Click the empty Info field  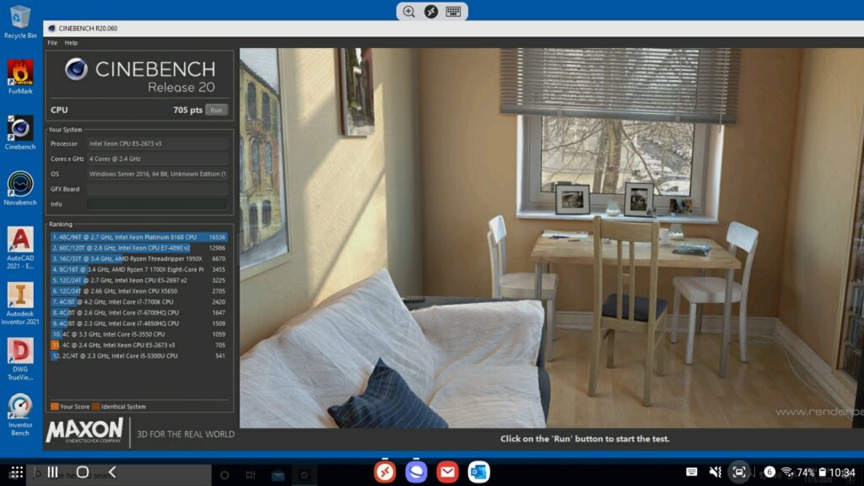pos(157,204)
